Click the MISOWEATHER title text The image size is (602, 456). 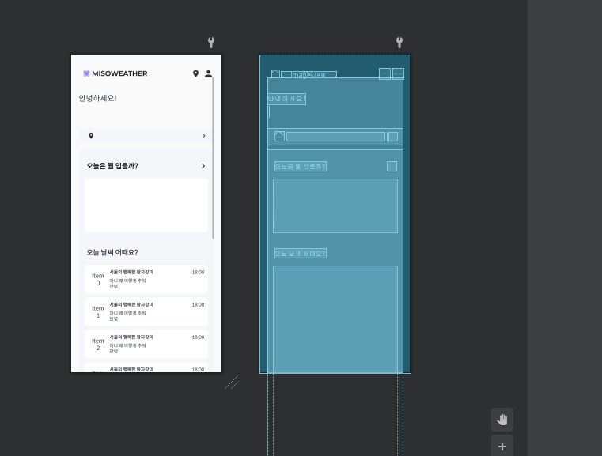tap(119, 73)
